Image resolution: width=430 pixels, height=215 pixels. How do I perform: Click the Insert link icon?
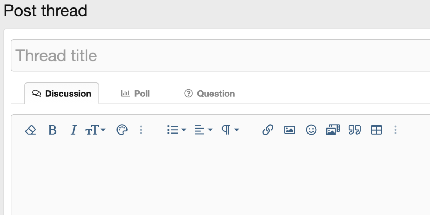coord(268,130)
